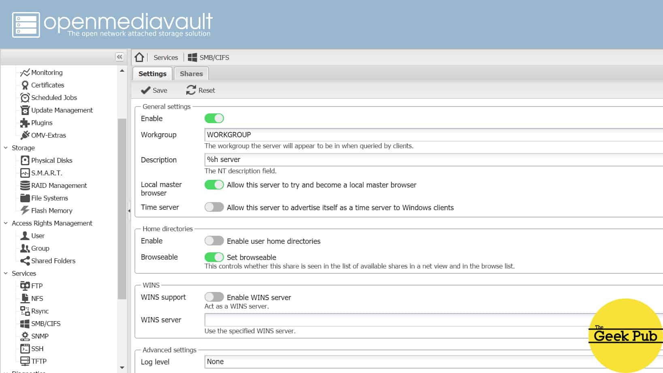Go to Scheduled Jobs
The image size is (663, 373).
[49, 98]
